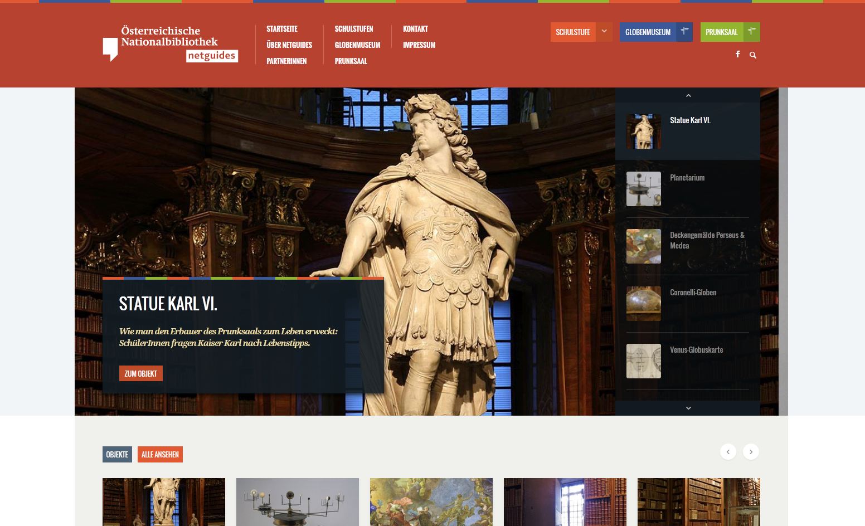
Task: Click the signpost icon on Globenmuseum button
Action: tap(684, 32)
